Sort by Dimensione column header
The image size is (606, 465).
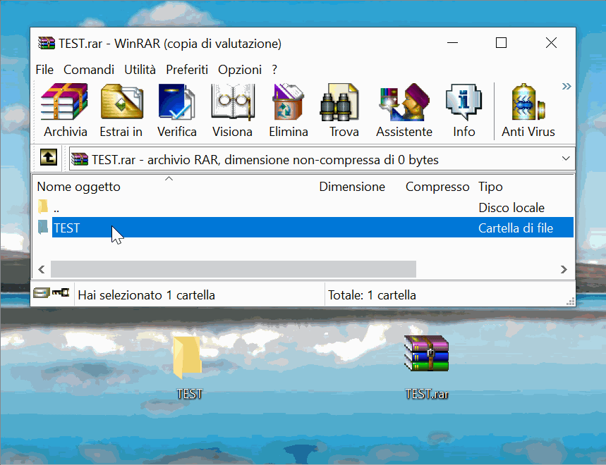[352, 187]
